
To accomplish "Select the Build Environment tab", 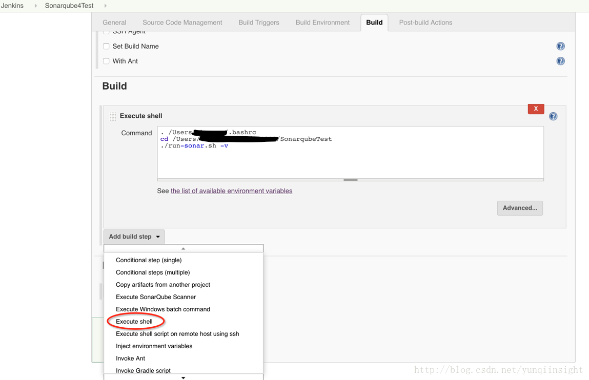I will click(322, 23).
